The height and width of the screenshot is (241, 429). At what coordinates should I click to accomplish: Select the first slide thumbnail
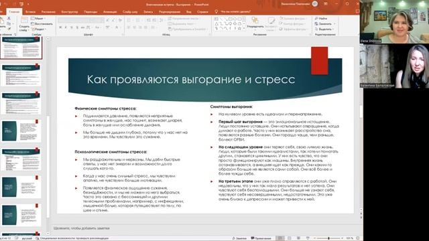pos(21,48)
